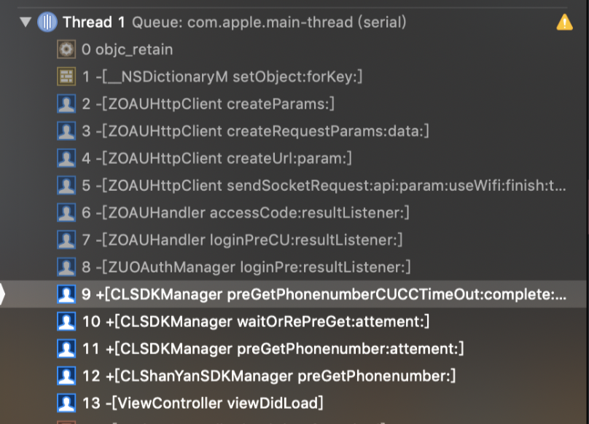The width and height of the screenshot is (589, 424).
Task: Click the user icon for createParams: frame
Action: pyautogui.click(x=66, y=103)
